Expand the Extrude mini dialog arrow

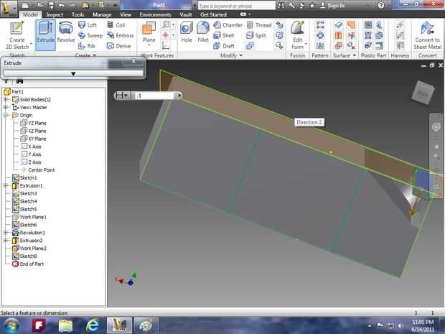point(73,73)
